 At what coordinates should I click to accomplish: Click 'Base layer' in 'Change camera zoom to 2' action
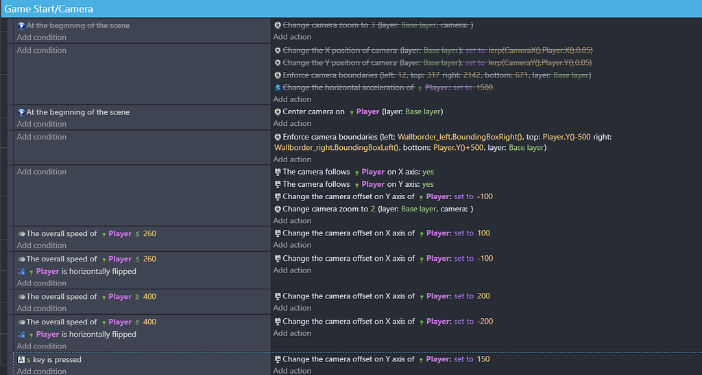pos(419,209)
